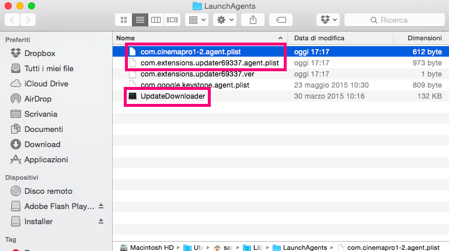This screenshot has width=449, height=251.
Task: Open iCloud Drive in the sidebar
Action: click(40, 83)
